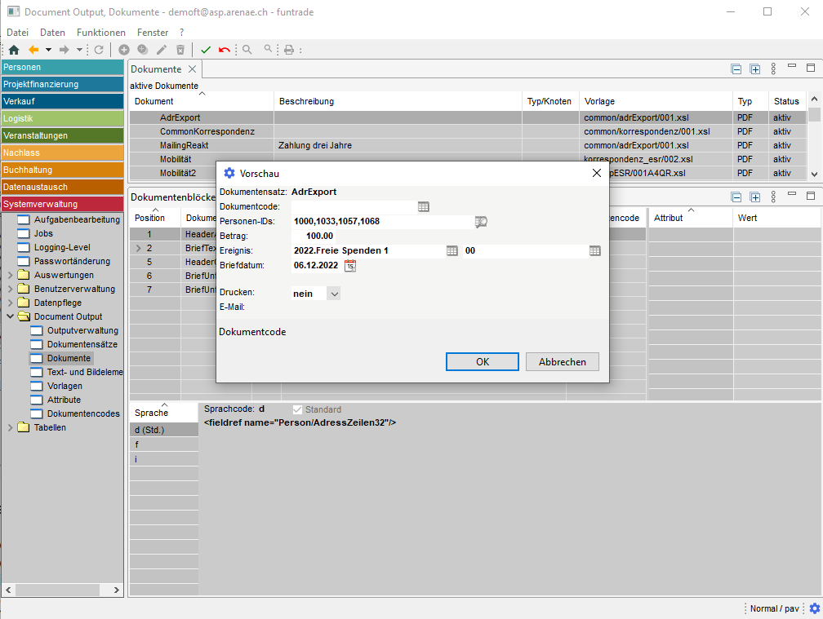Screen dimensions: 823x619
Task: Click the settings gear in status bar
Action: [x=814, y=608]
